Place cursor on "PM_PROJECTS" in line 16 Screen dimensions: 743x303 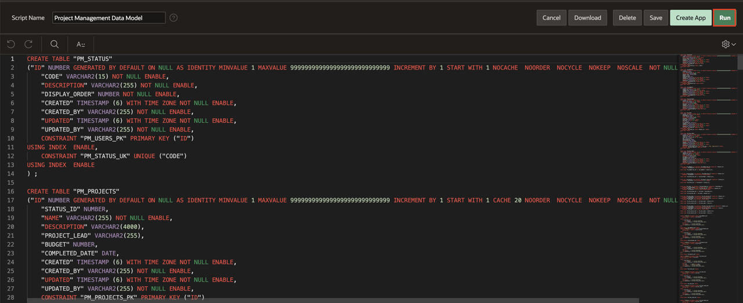pyautogui.click(x=96, y=191)
